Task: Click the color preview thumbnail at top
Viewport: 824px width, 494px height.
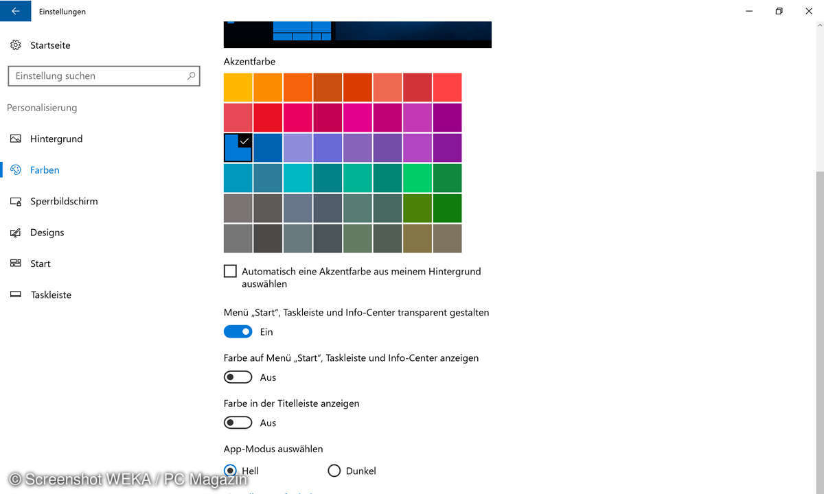Action: click(358, 34)
